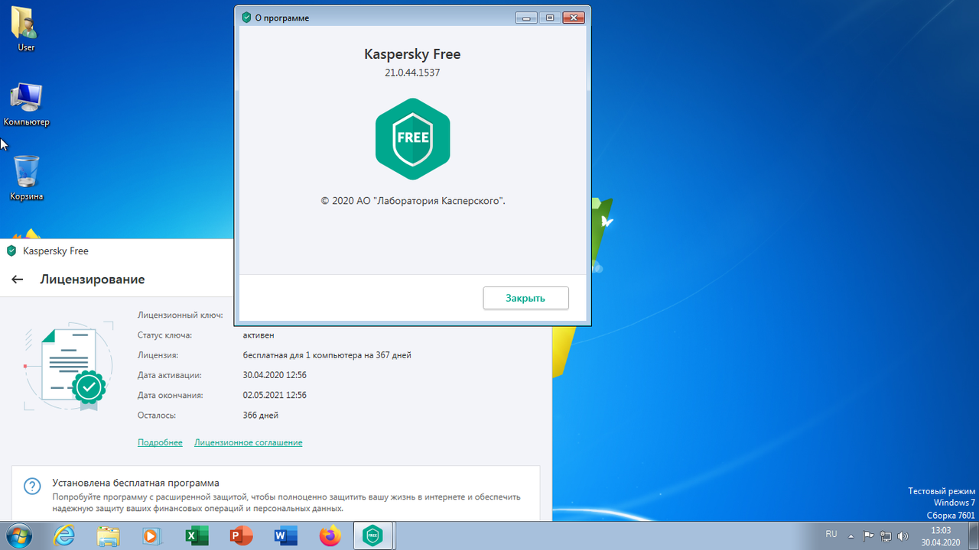Click expiration date 02.05.2021 12:56
Screen dimensions: 979x550
pos(275,395)
